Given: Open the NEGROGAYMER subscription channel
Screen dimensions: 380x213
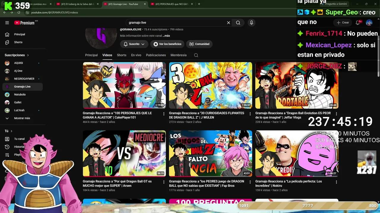Looking at the screenshot, I should 23,79.
